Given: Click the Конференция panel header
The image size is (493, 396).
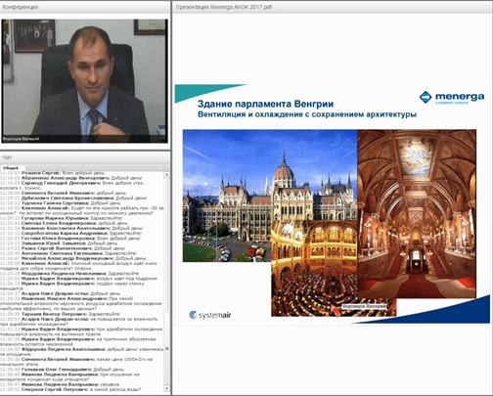Looking at the screenshot, I should (85, 7).
